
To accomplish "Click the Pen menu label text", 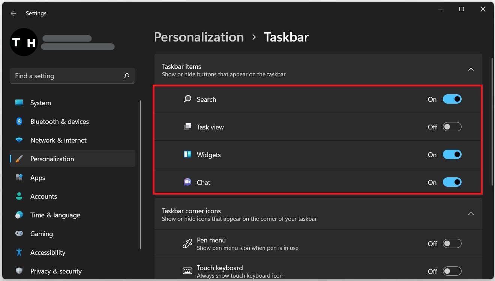I will 211,240.
